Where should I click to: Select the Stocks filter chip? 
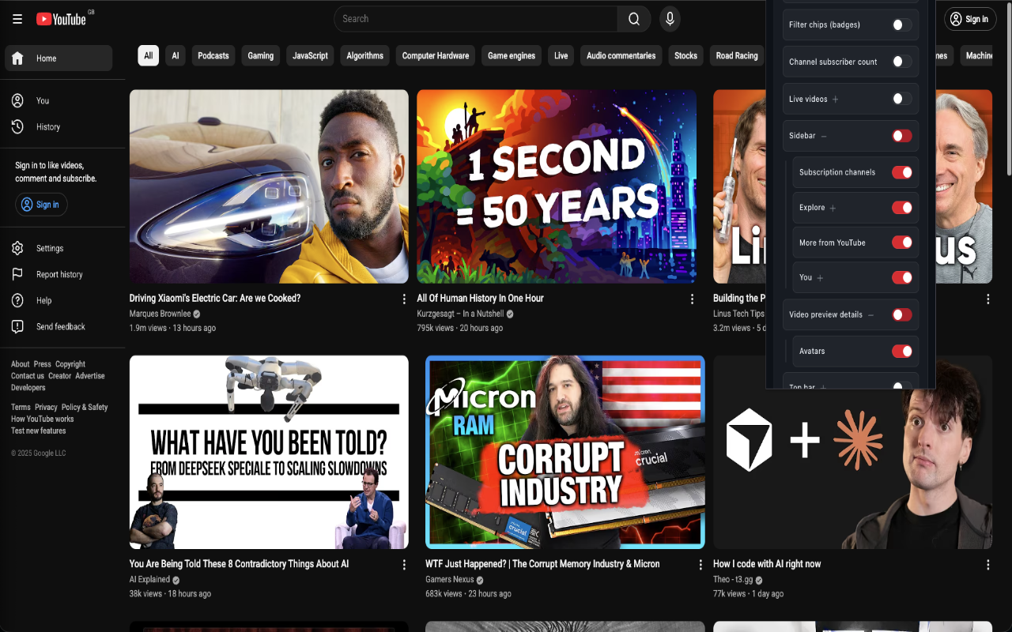coord(686,55)
